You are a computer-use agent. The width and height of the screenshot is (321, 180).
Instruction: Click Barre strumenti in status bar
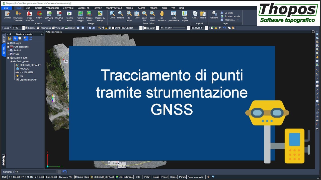coord(195,177)
